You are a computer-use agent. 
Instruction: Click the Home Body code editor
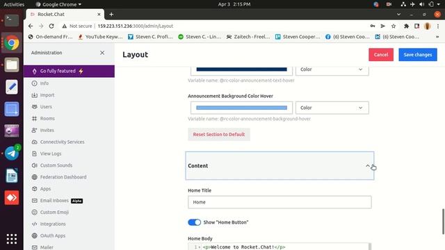tap(280, 247)
